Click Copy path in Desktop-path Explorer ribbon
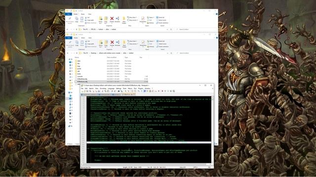The image size is (316, 177). click(89, 44)
